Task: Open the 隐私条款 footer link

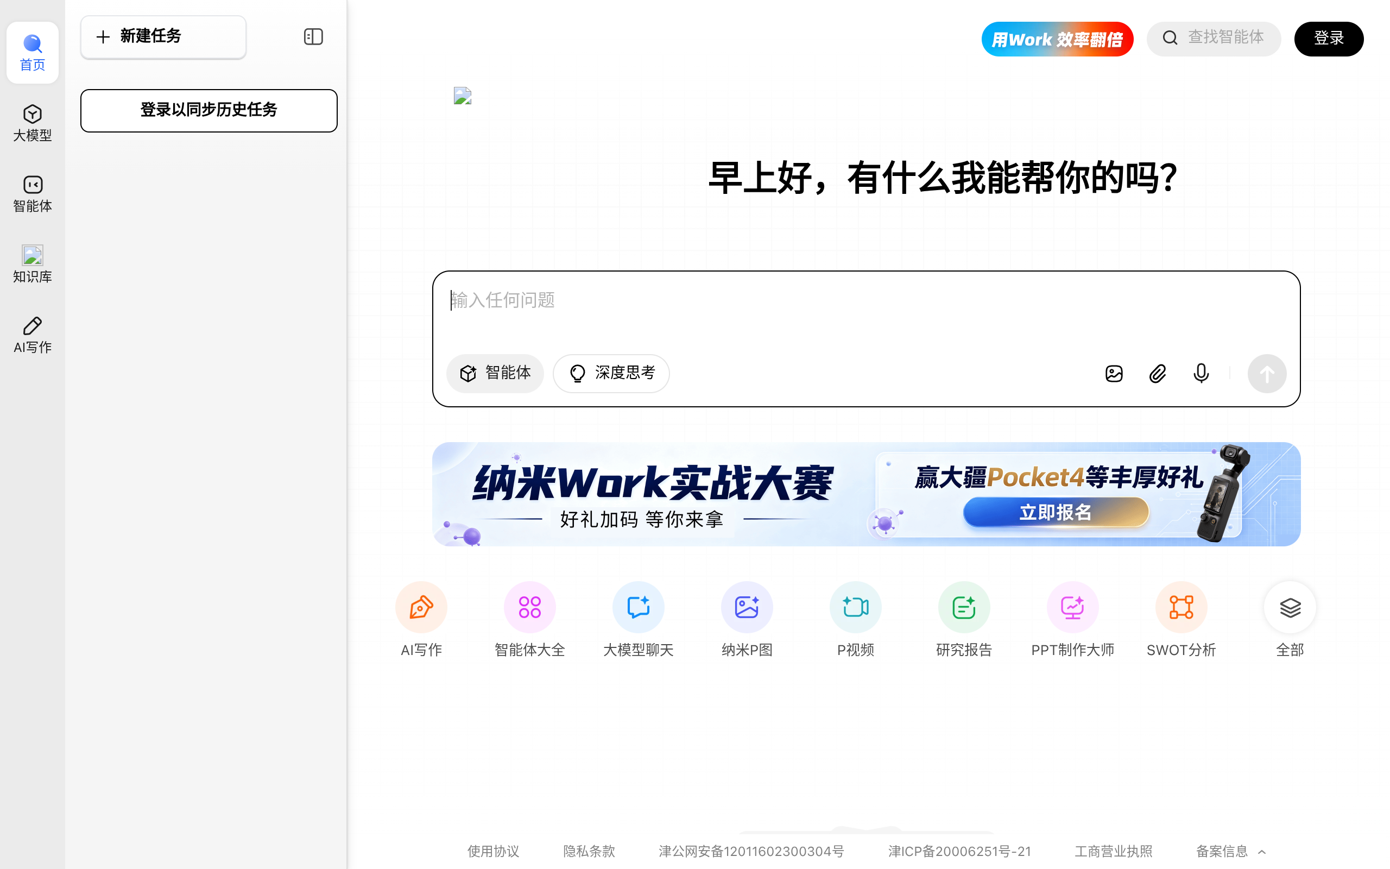Action: point(589,851)
